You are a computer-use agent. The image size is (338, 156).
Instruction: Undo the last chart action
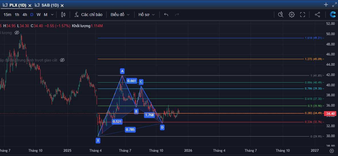point(166,15)
